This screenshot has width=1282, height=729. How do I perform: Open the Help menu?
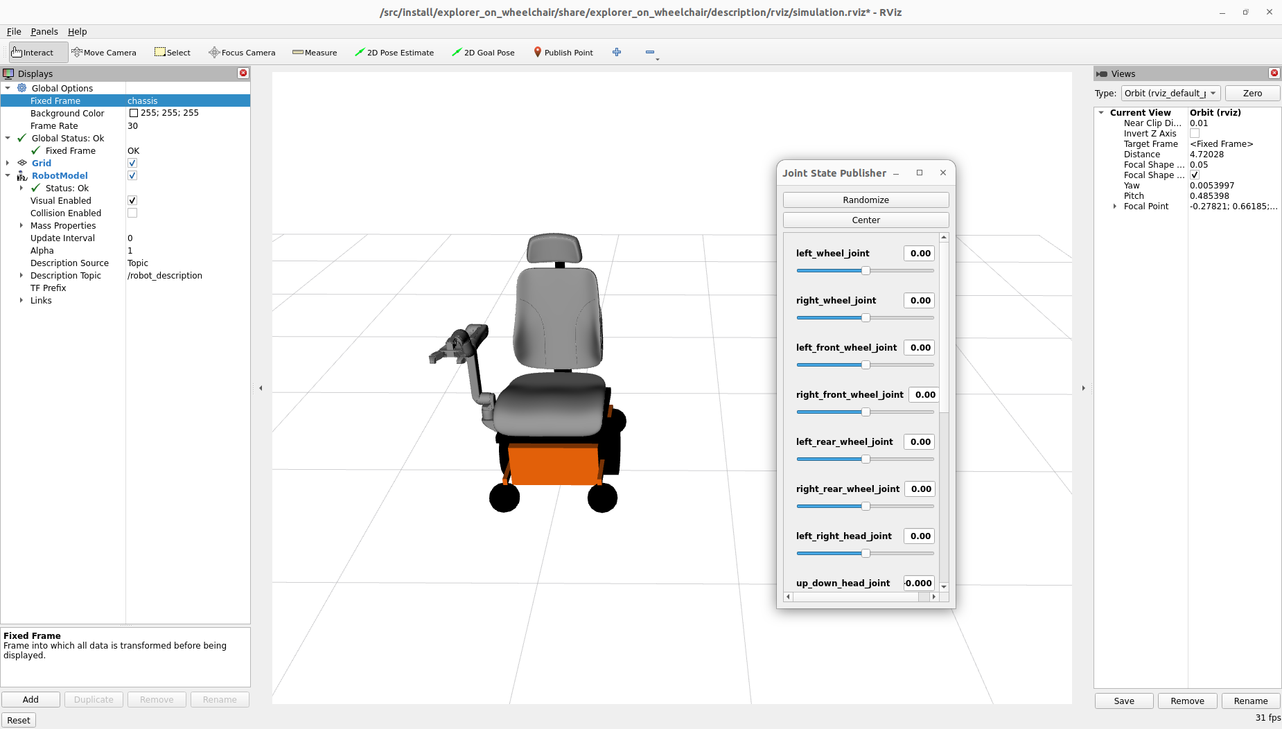tap(77, 31)
